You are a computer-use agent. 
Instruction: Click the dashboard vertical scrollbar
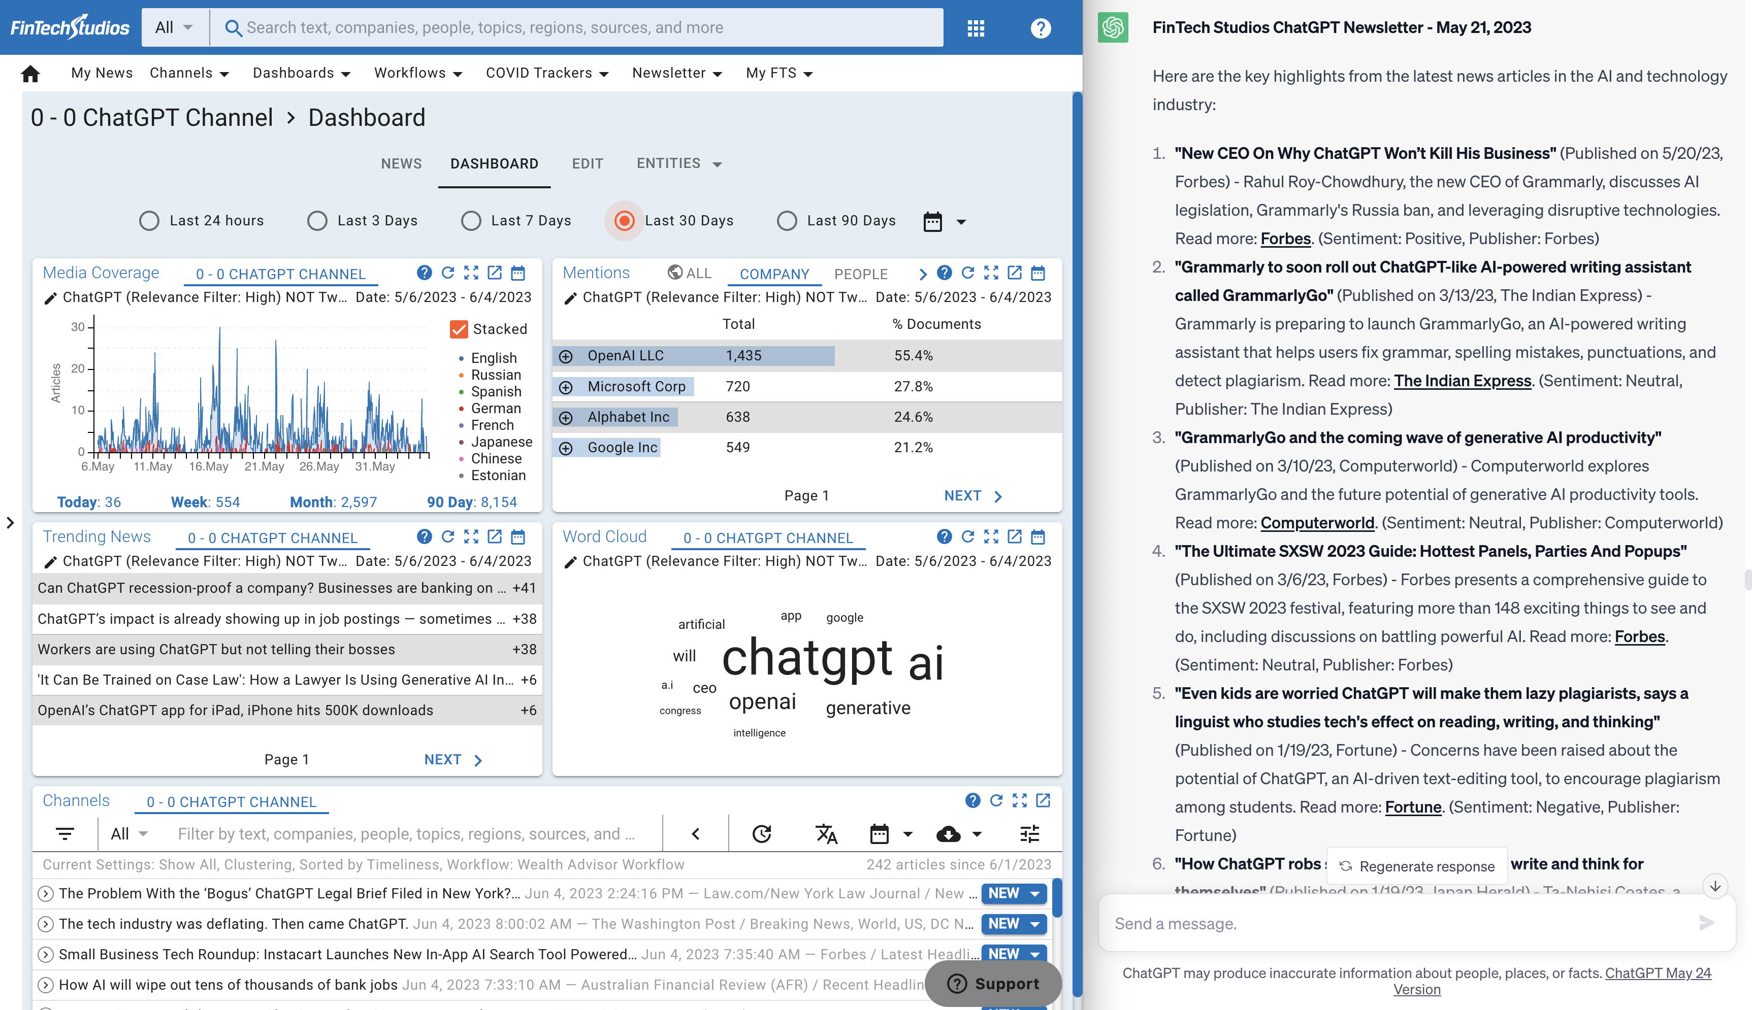click(1077, 545)
